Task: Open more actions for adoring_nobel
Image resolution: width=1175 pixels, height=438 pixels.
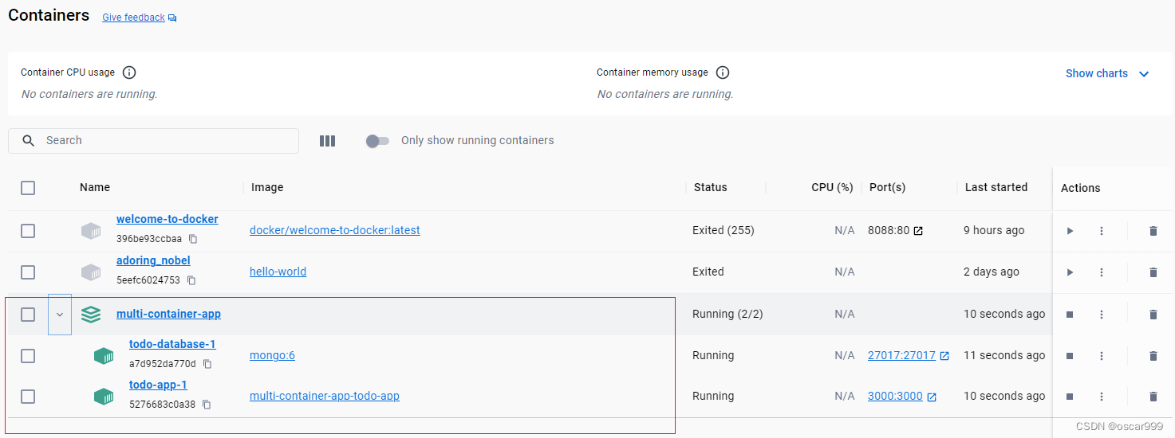Action: tap(1102, 272)
